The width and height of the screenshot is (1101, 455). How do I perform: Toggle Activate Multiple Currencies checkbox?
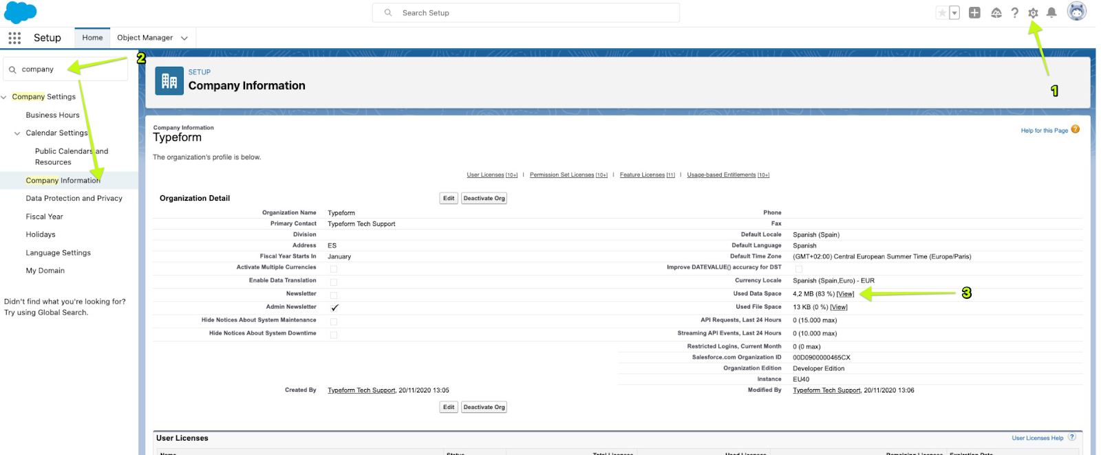coord(334,269)
